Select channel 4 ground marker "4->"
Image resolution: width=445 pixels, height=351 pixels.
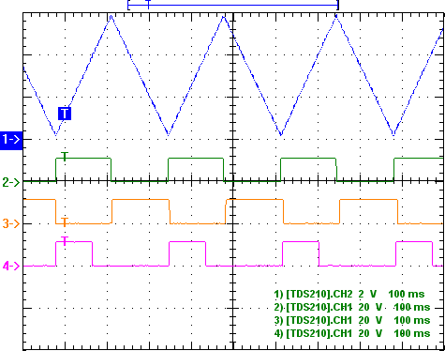point(11,266)
